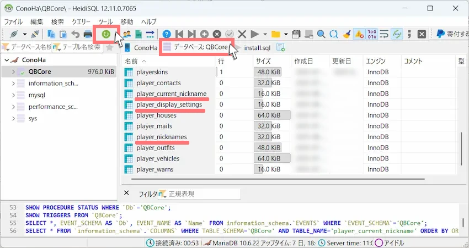Toggle binary 100/010 hex display icon
Viewport: 469px width, 248px height.
[372, 34]
